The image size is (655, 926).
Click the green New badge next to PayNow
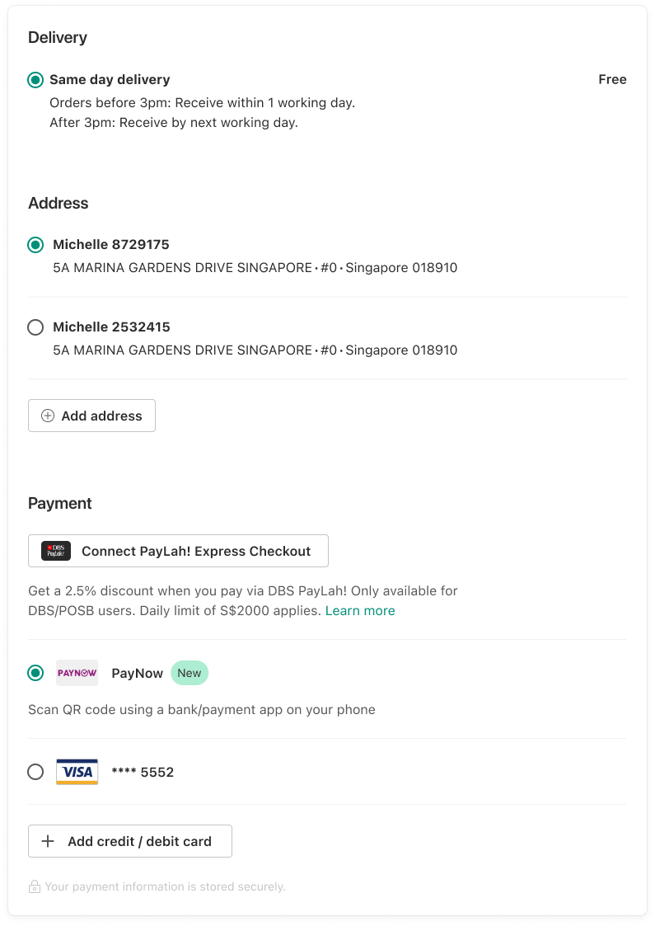(189, 673)
